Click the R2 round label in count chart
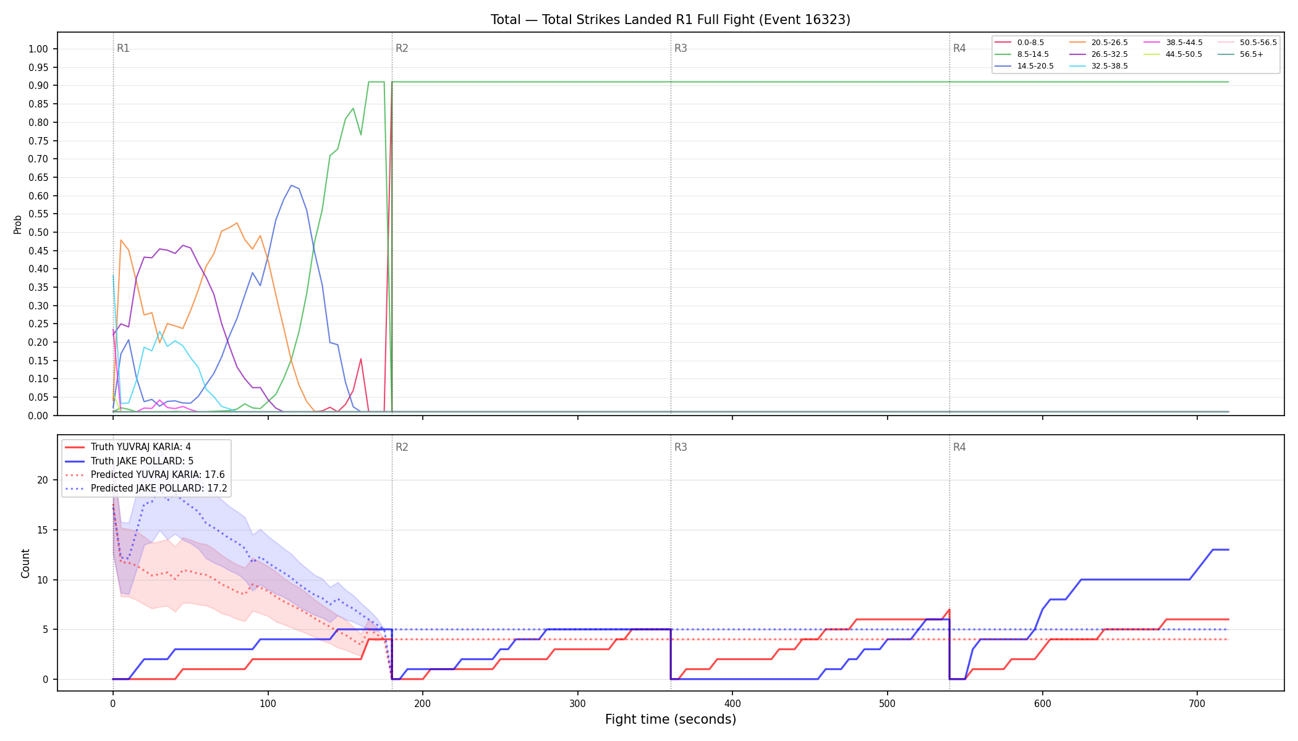1298x741 pixels. tap(402, 447)
